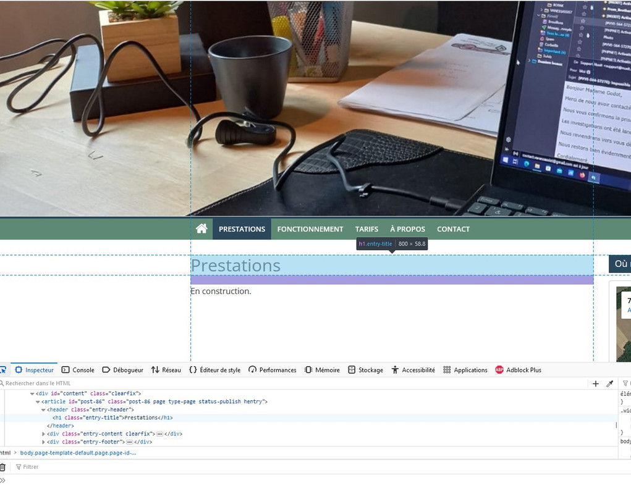Open the Éditeur de style tab
Viewport: 631px width, 494px height.
click(215, 370)
